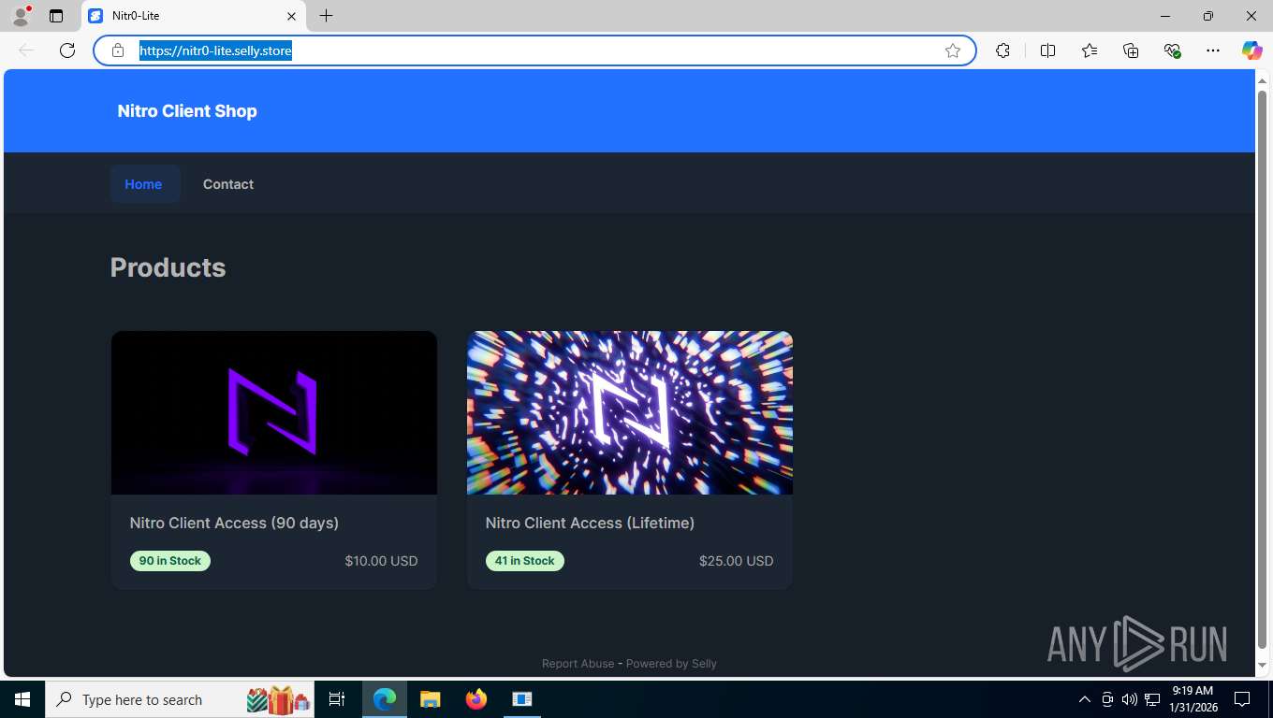Close the Nitr0-Lite browser tab
The height and width of the screenshot is (718, 1273).
pyautogui.click(x=291, y=16)
